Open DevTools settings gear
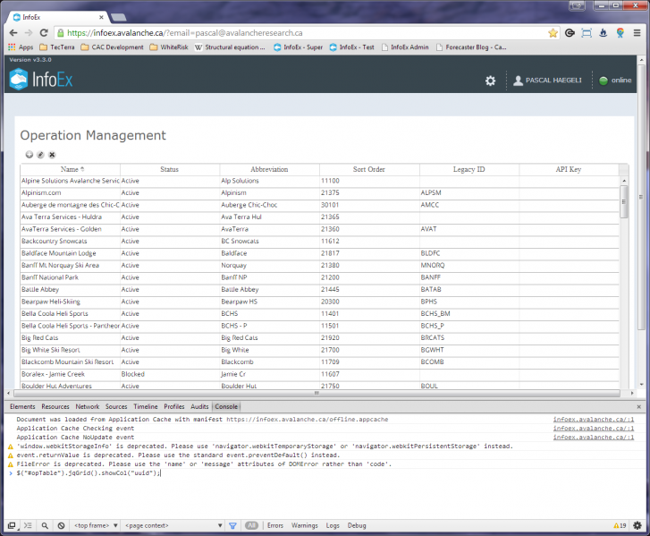 click(x=637, y=525)
